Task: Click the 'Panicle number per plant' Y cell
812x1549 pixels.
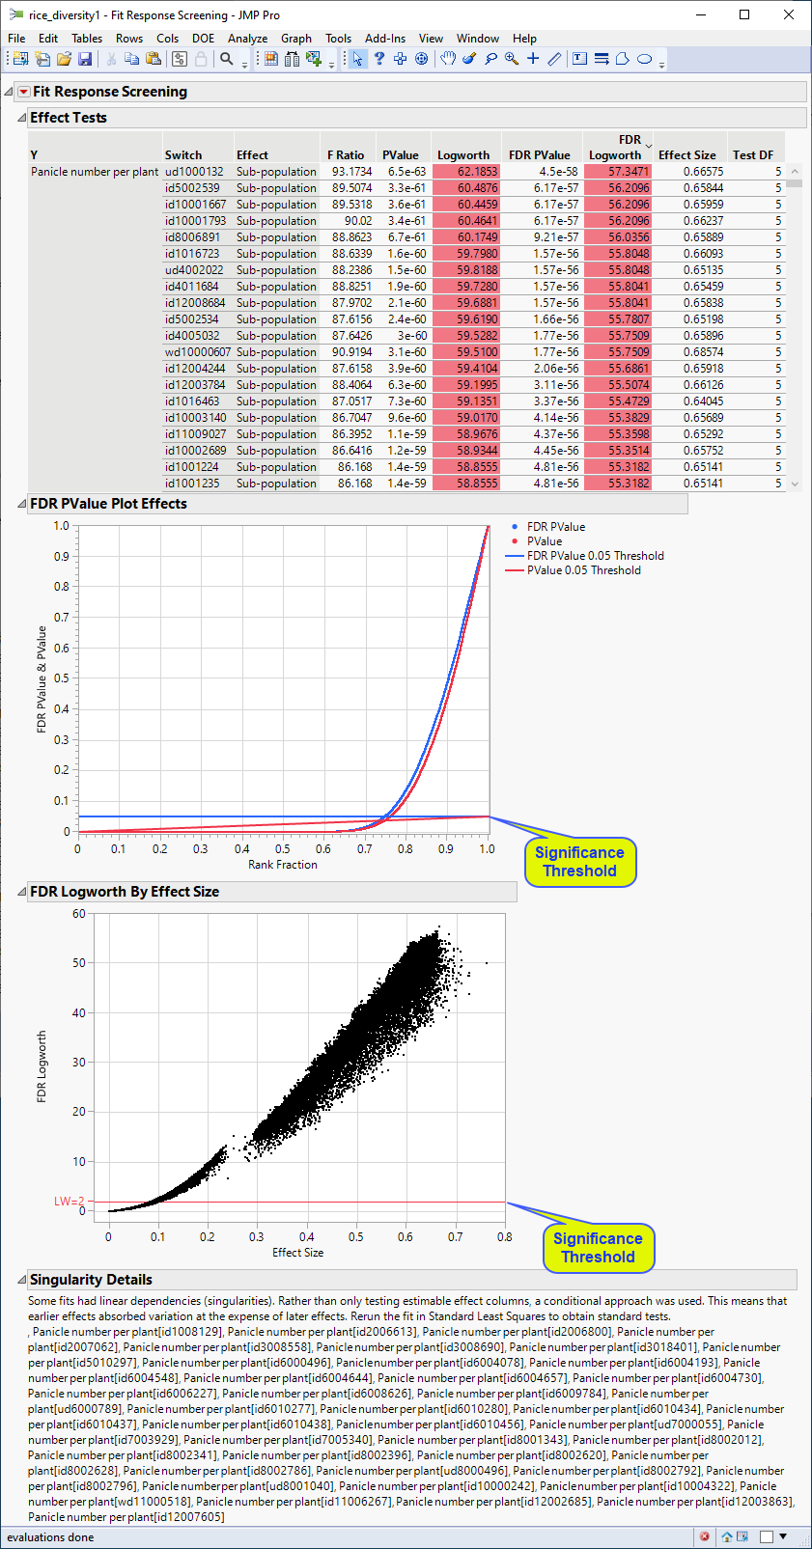Action: click(95, 172)
